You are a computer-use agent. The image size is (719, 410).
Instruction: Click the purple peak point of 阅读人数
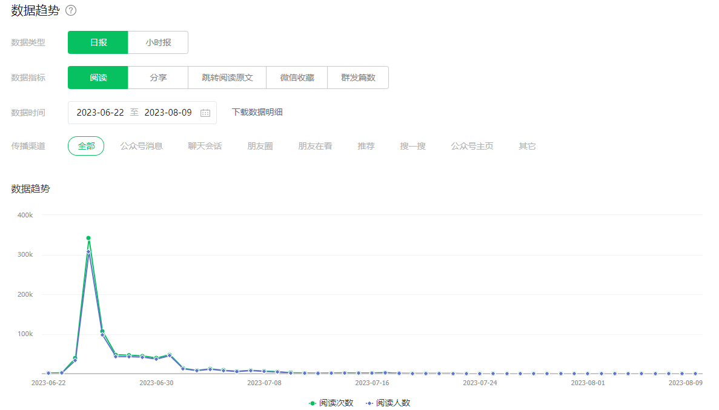pyautogui.click(x=88, y=252)
